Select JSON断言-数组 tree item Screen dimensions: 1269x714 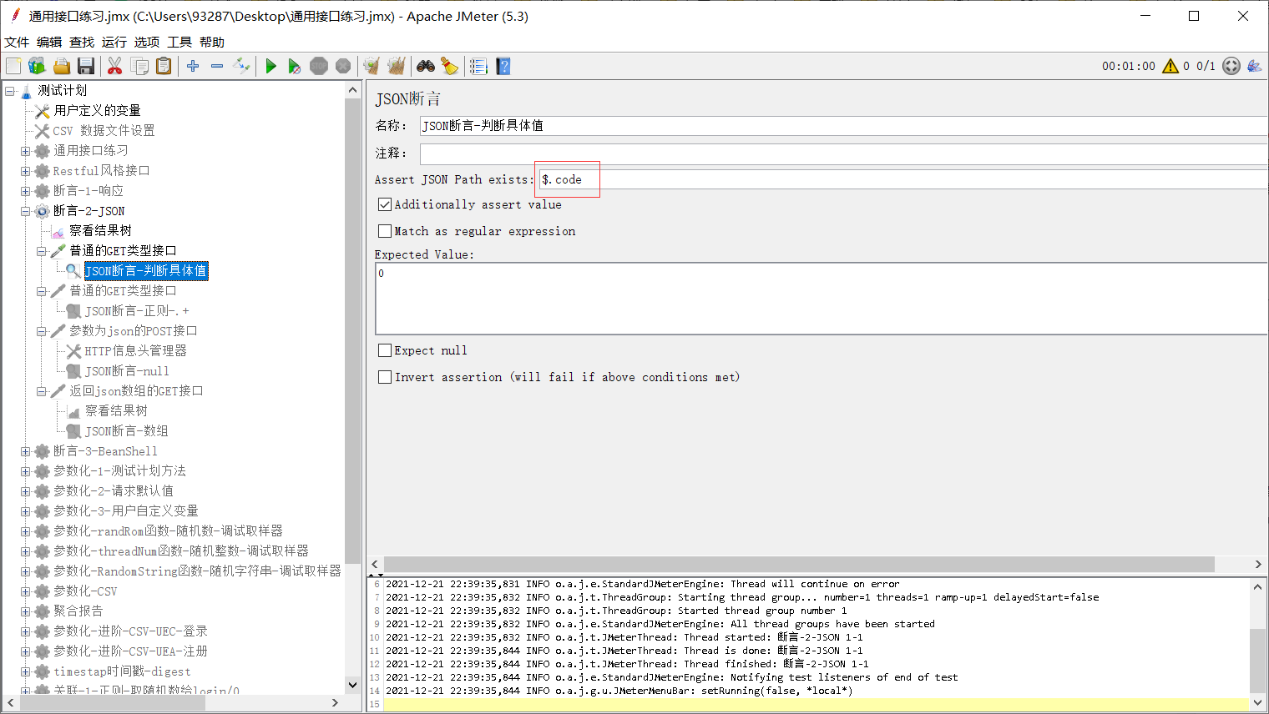pos(126,431)
